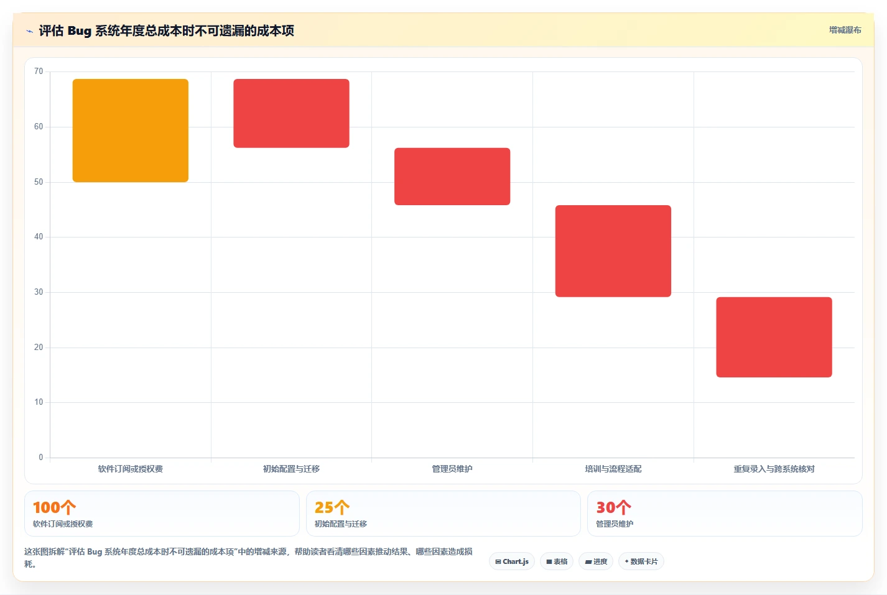Click the red 管理员维护 waterfall bar

point(452,177)
